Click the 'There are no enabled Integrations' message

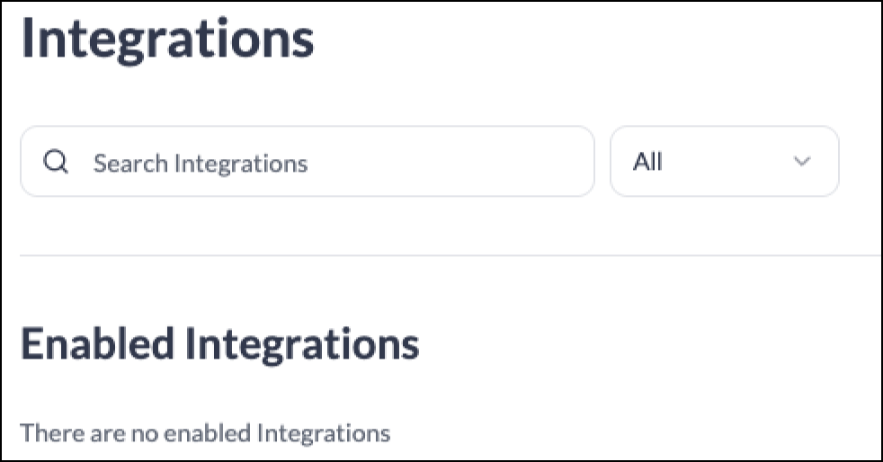coord(205,433)
